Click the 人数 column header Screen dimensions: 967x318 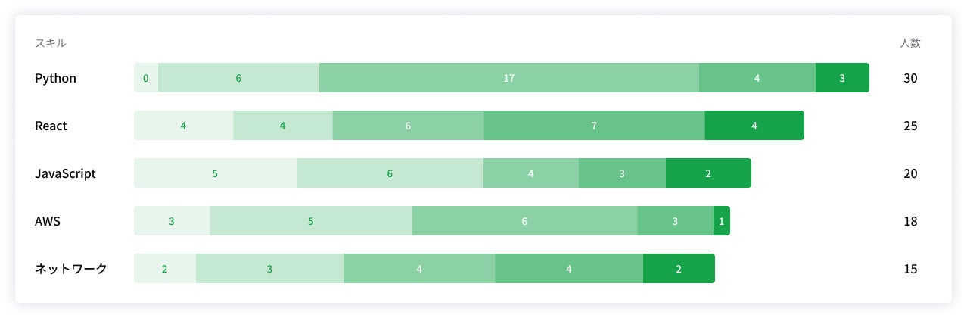tap(910, 43)
